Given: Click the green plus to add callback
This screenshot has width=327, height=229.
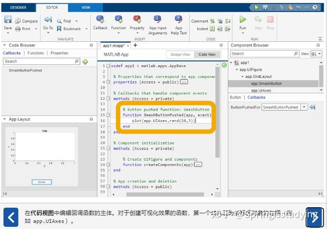Looking at the screenshot, I should (x=85, y=61).
